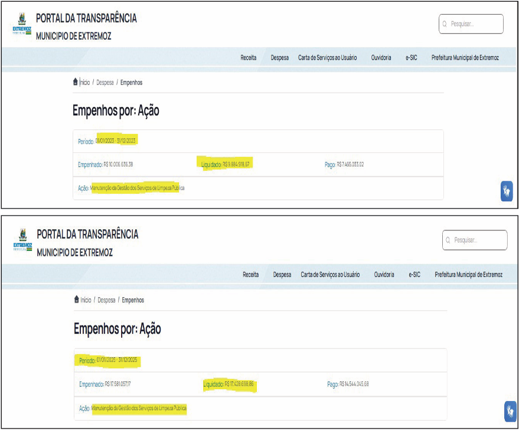Go to Ouvidoria on the 2025 page
Viewport: 519px width, 430px height.
pos(384,275)
